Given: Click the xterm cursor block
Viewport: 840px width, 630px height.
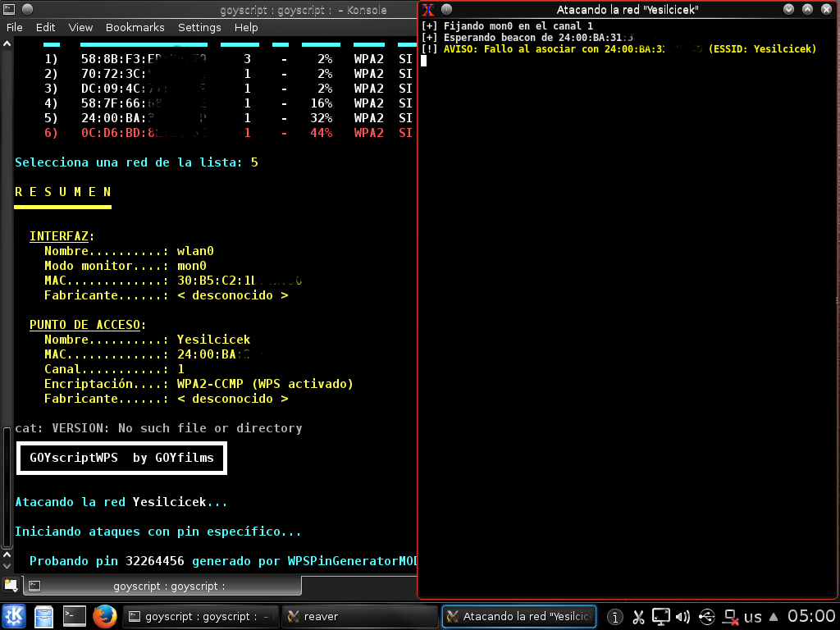Looking at the screenshot, I should pos(424,61).
